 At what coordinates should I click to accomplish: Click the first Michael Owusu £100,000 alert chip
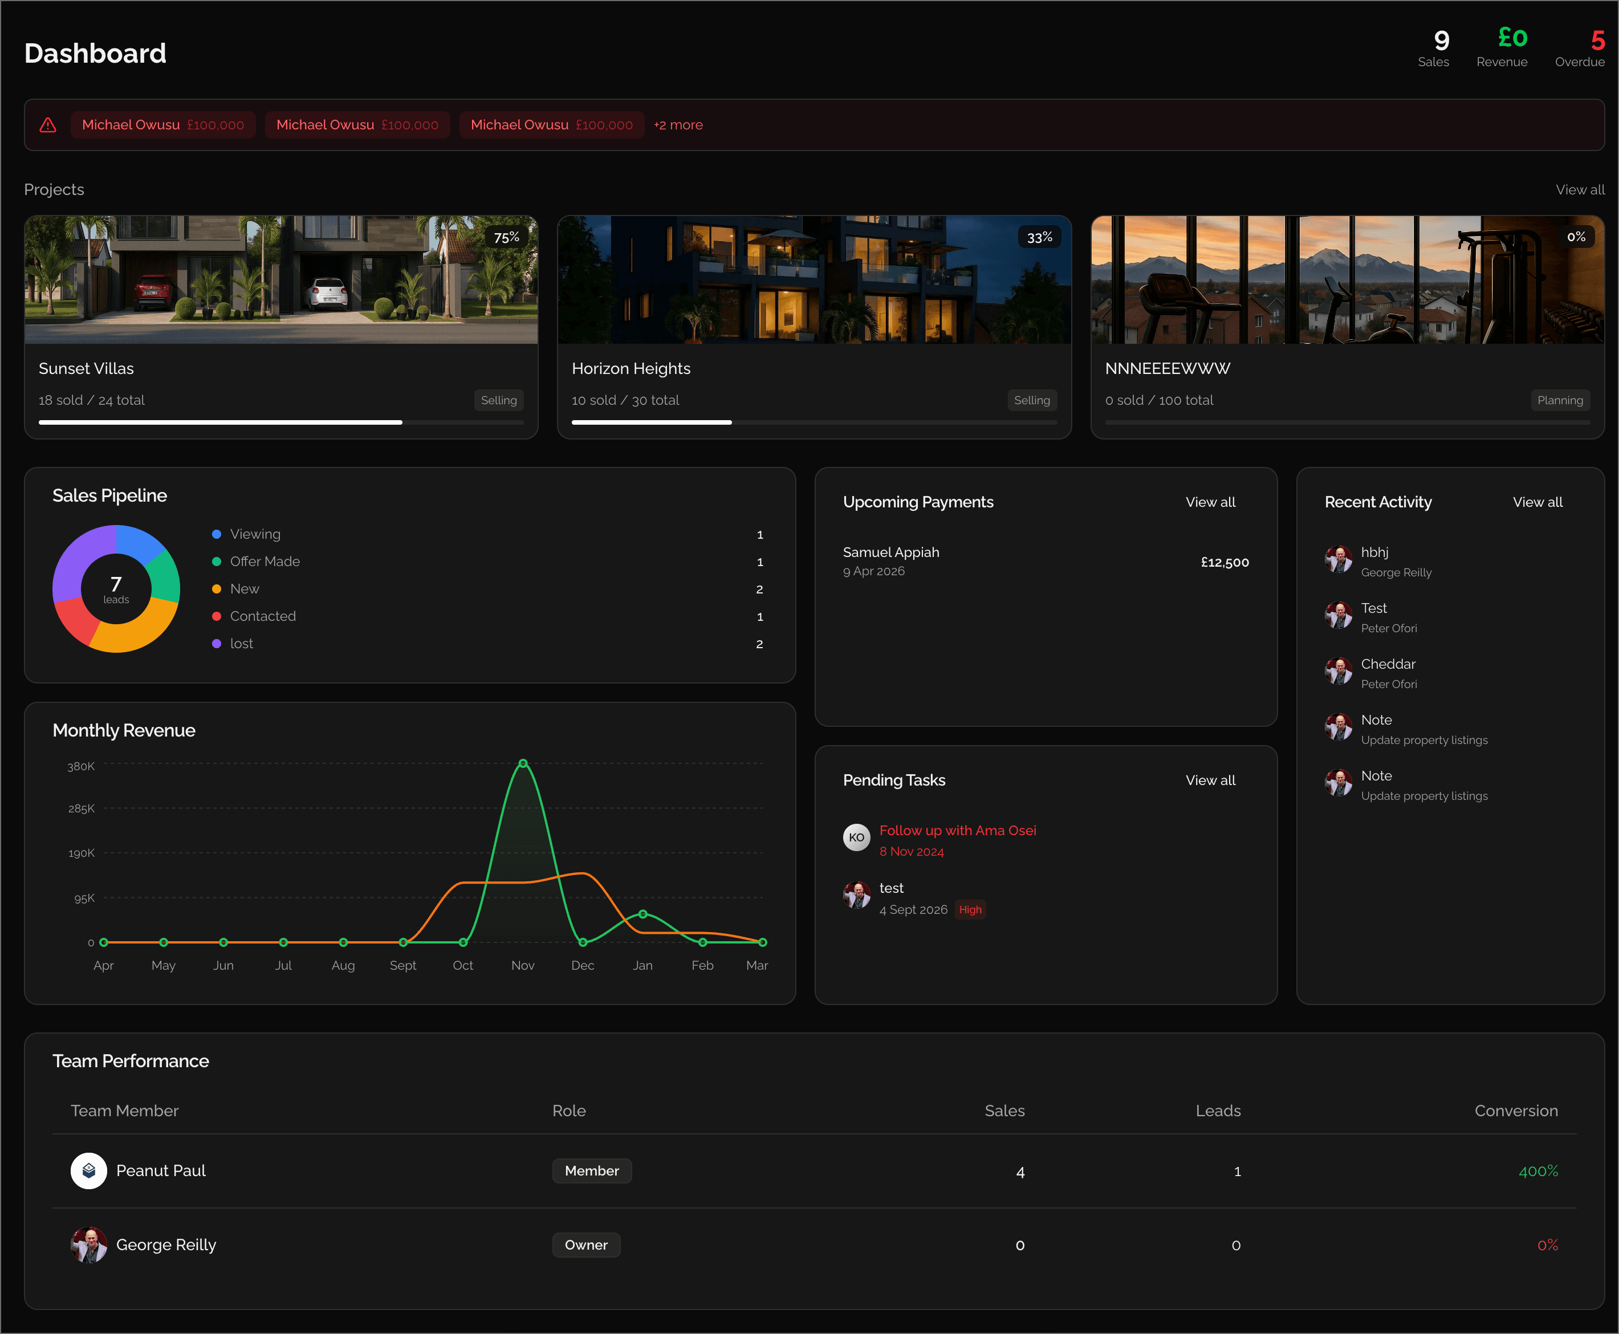[x=163, y=124]
